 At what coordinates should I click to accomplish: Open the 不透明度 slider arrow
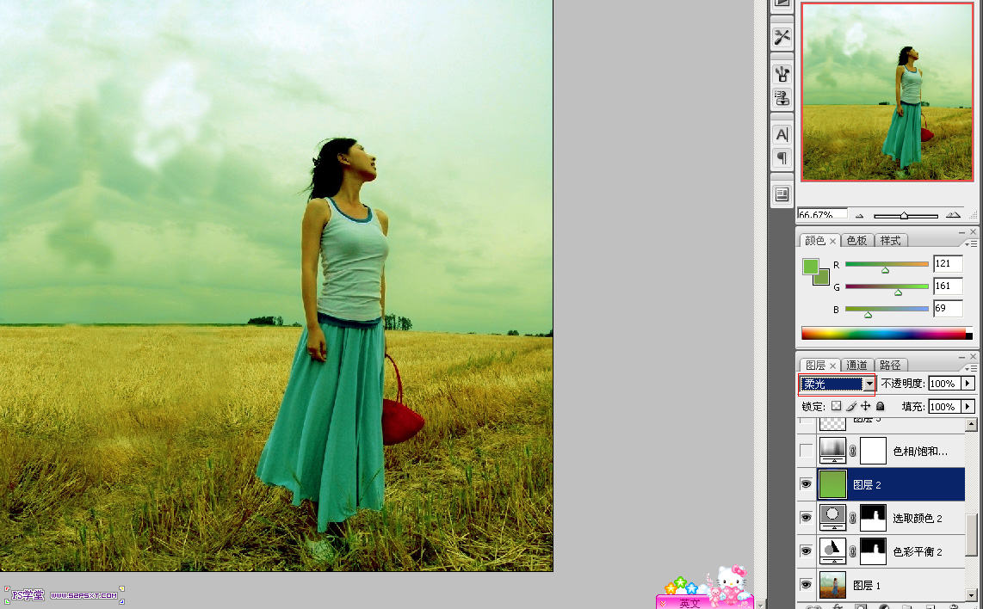(x=968, y=384)
